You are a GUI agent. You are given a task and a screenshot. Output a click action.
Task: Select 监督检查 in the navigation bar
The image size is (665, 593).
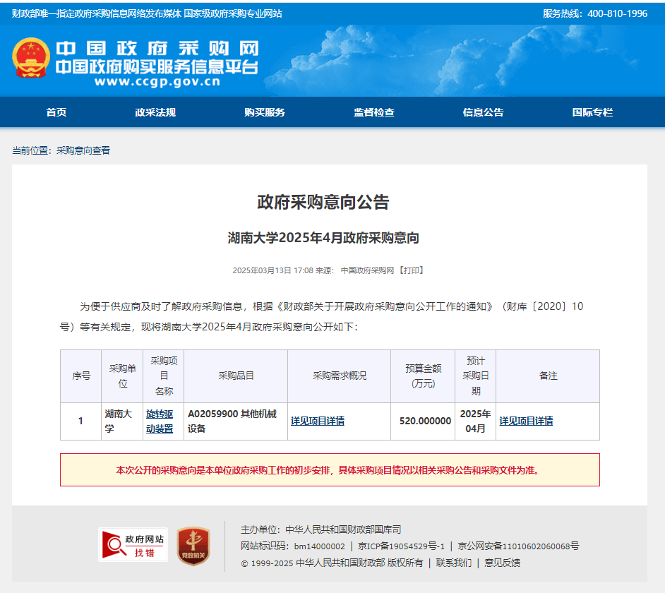tap(374, 112)
